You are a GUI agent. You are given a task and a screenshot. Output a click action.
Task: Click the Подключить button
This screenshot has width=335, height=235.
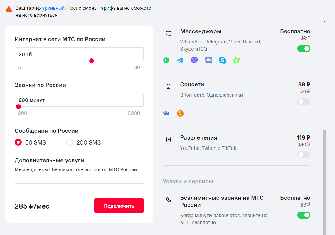pos(119,206)
